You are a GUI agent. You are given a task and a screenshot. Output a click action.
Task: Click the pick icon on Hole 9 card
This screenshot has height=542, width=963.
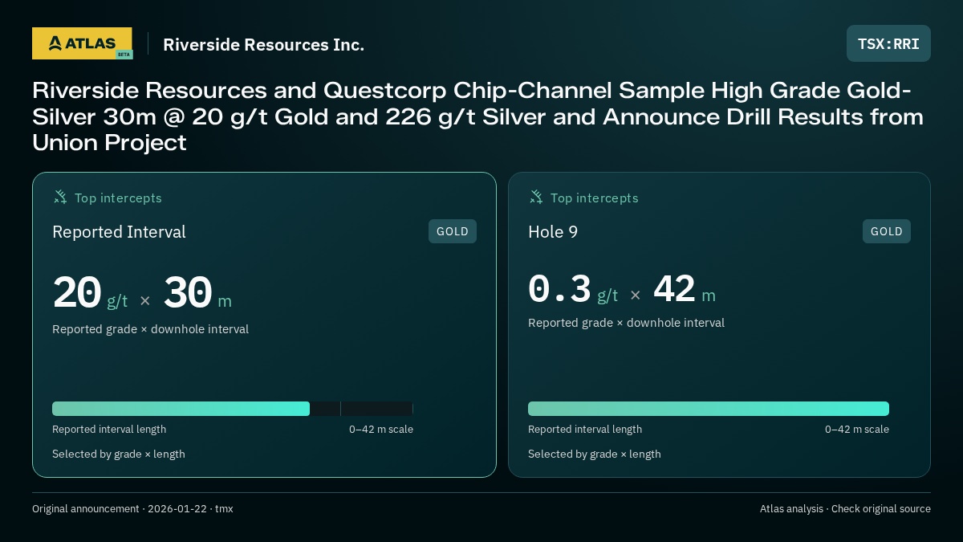tap(536, 197)
